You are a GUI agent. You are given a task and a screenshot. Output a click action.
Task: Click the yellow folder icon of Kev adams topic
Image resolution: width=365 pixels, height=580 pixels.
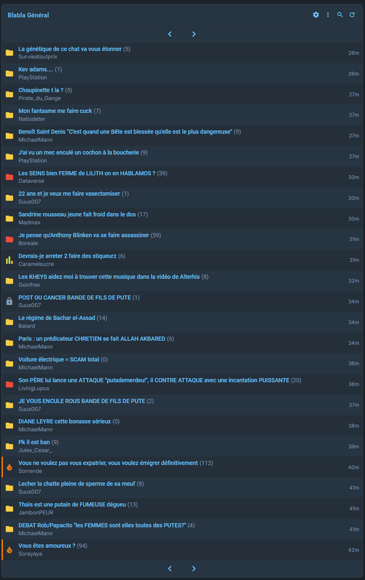[x=10, y=74]
